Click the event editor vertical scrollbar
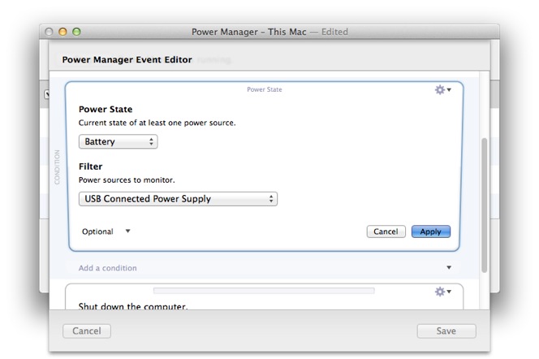 [485, 205]
